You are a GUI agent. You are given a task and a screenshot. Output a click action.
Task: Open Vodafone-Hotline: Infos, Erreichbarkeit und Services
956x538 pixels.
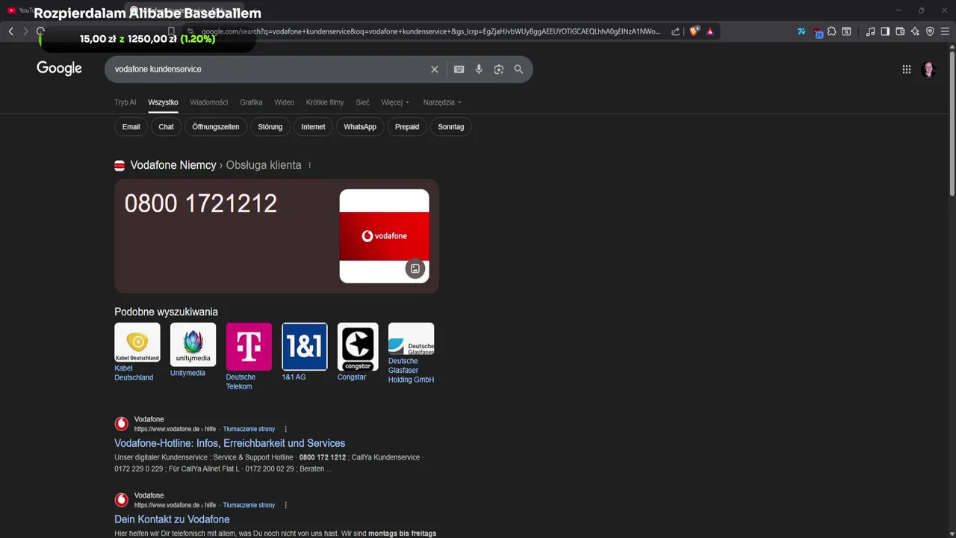click(x=229, y=443)
